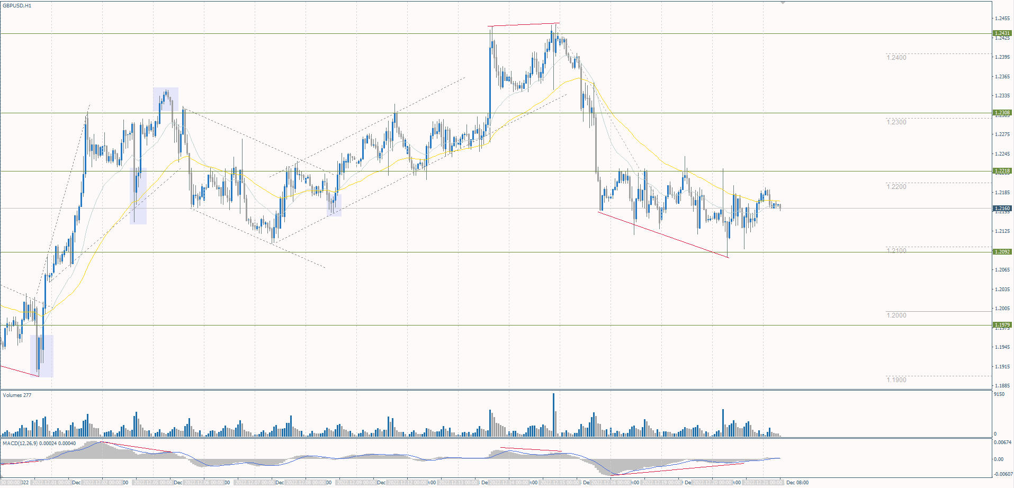
Task: Click the 1.1945 price scale value
Action: coord(1002,347)
